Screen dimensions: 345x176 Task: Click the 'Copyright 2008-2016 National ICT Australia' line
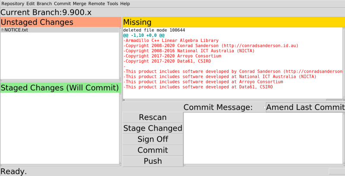click(189, 51)
